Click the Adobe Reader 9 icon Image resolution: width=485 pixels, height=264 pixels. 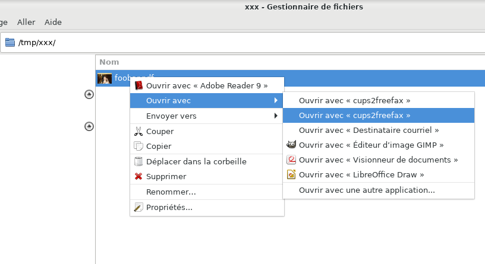click(139, 85)
